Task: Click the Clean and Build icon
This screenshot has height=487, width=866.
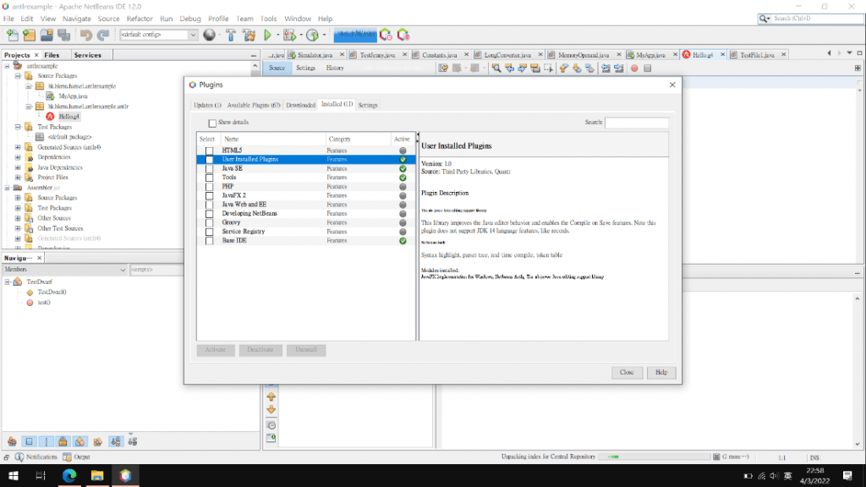Action: (x=249, y=35)
